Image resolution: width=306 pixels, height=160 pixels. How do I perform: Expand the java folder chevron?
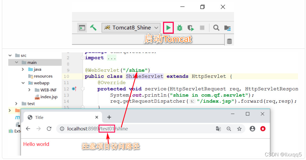tap(23, 69)
